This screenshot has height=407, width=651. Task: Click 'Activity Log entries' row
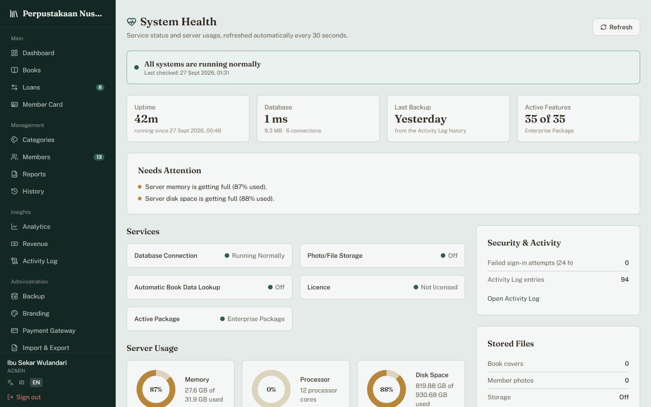pyautogui.click(x=558, y=279)
